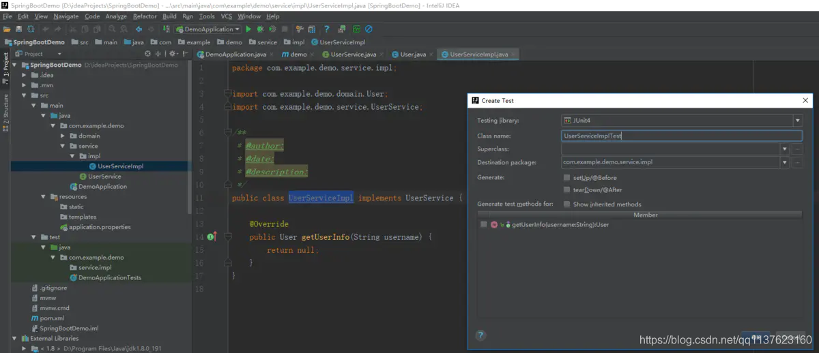This screenshot has height=353, width=819.
Task: Click the Synchronize toolbar icon
Action: click(x=31, y=29)
